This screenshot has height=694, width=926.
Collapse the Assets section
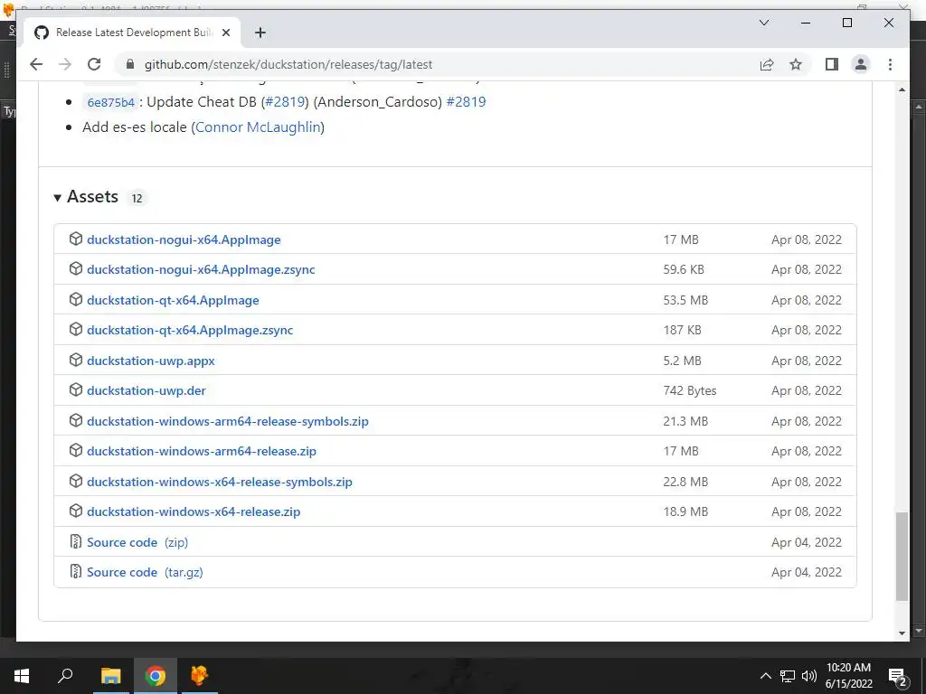tap(86, 196)
